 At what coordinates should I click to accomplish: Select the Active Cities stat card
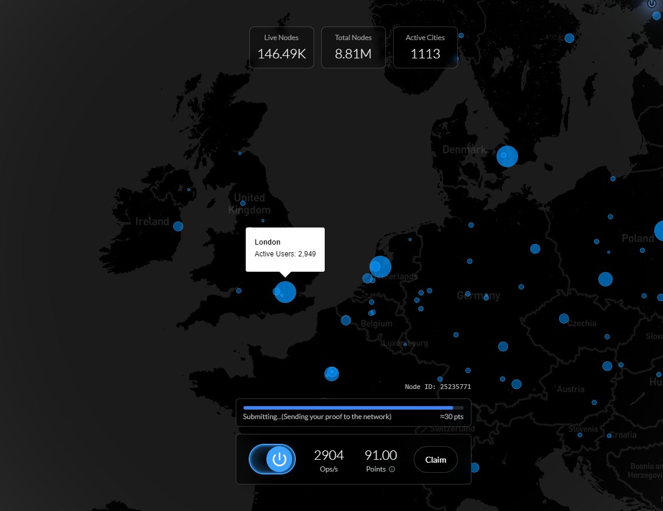tap(425, 47)
